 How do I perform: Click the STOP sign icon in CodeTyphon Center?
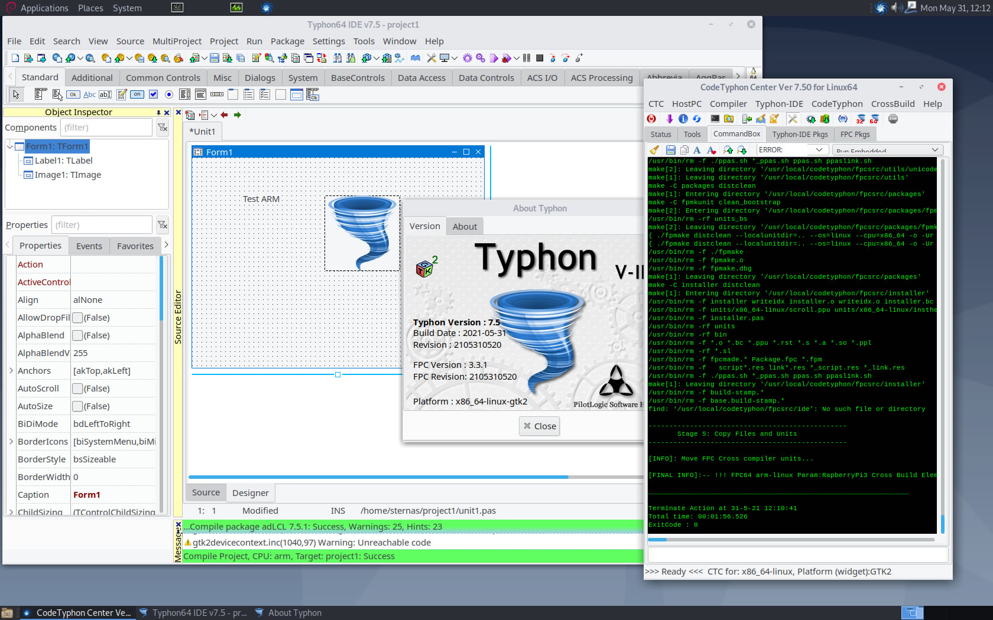[x=893, y=119]
